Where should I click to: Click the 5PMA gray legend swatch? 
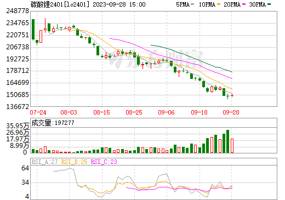tap(192, 4)
